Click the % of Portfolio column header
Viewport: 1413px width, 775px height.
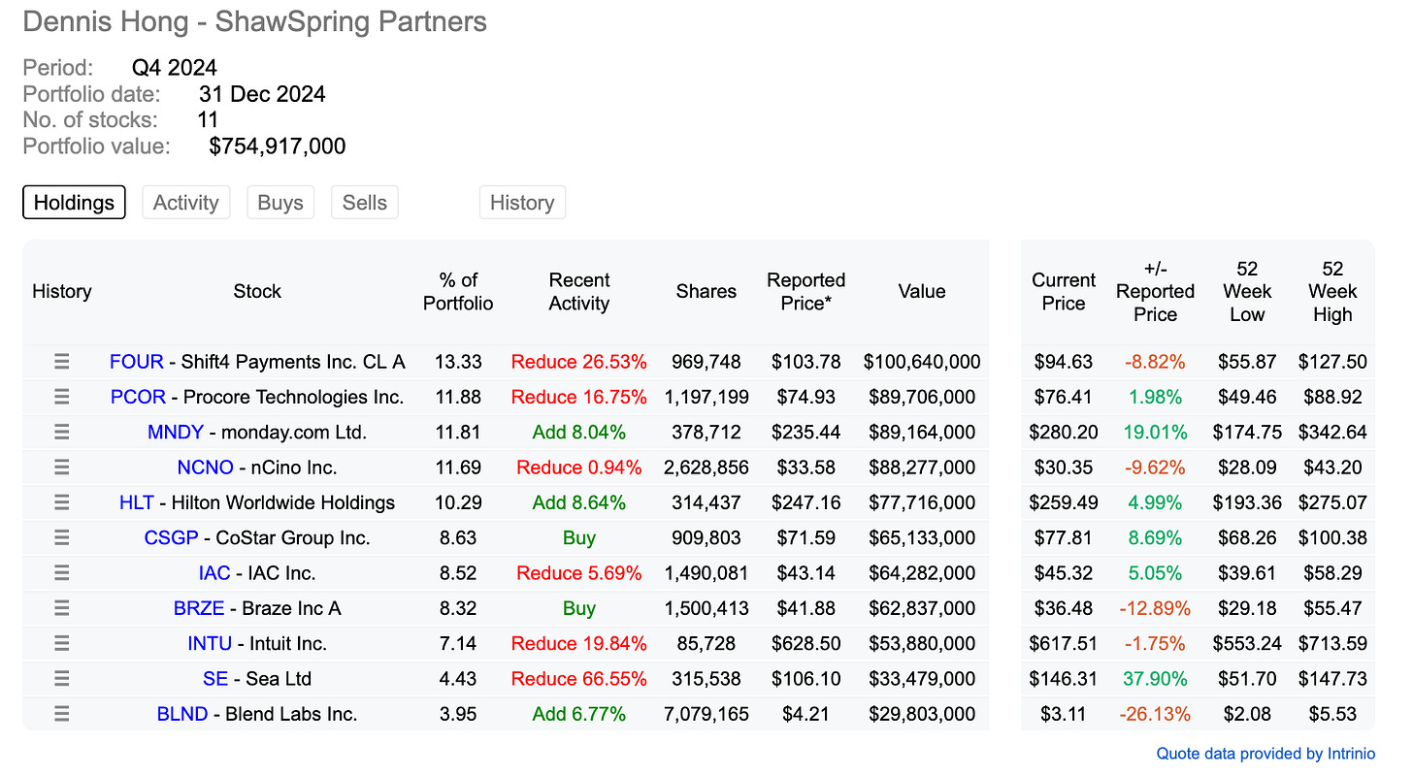tap(458, 292)
